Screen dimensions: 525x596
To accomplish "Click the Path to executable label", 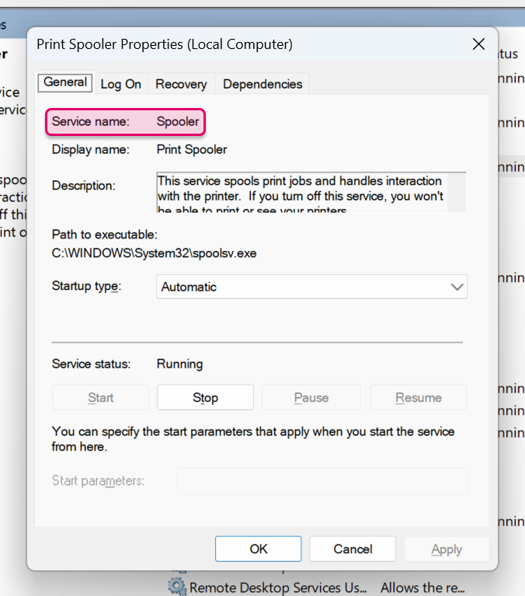I will click(105, 235).
